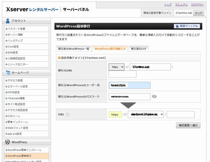Click the top link in header
Screen dimensions: 210x162
click(168, 5)
